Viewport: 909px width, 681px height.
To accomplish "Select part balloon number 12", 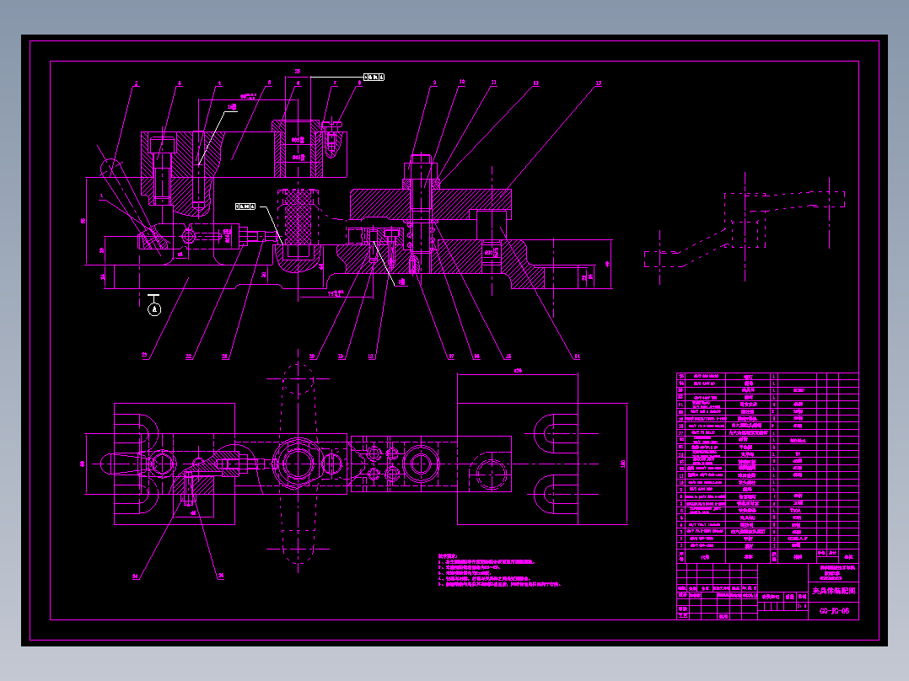I will (535, 83).
